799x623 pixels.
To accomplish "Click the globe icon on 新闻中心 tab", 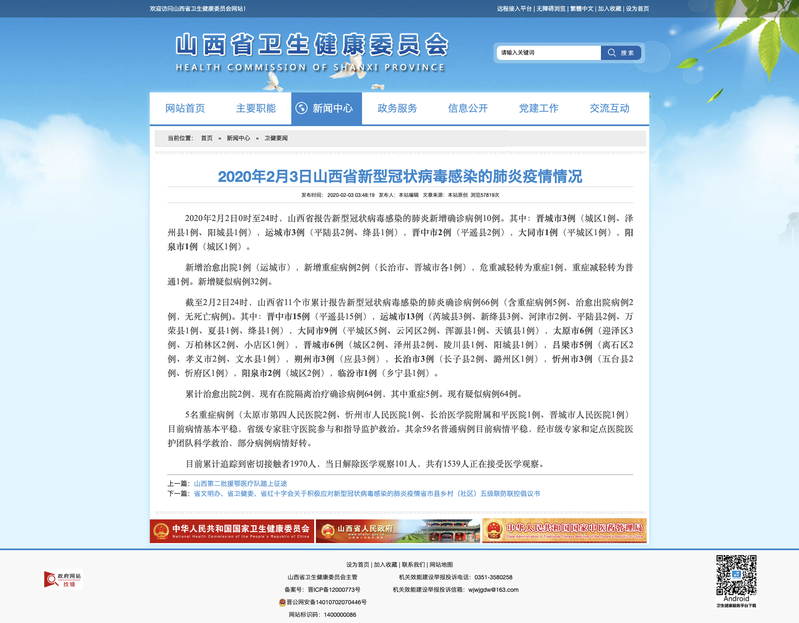I will 301,108.
